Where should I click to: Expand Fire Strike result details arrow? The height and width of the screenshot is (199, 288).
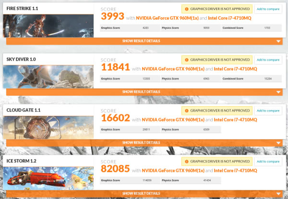click(278, 41)
